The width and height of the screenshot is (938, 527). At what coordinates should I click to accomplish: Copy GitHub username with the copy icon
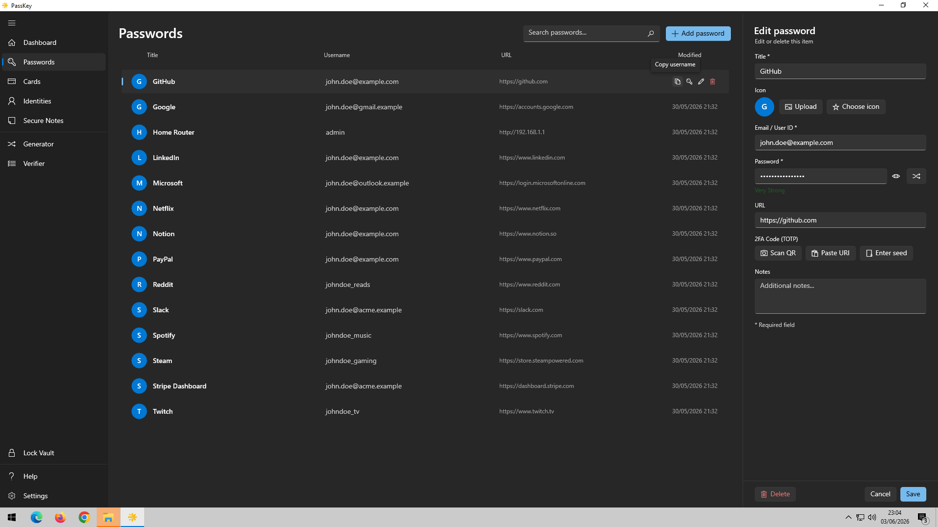click(x=677, y=81)
